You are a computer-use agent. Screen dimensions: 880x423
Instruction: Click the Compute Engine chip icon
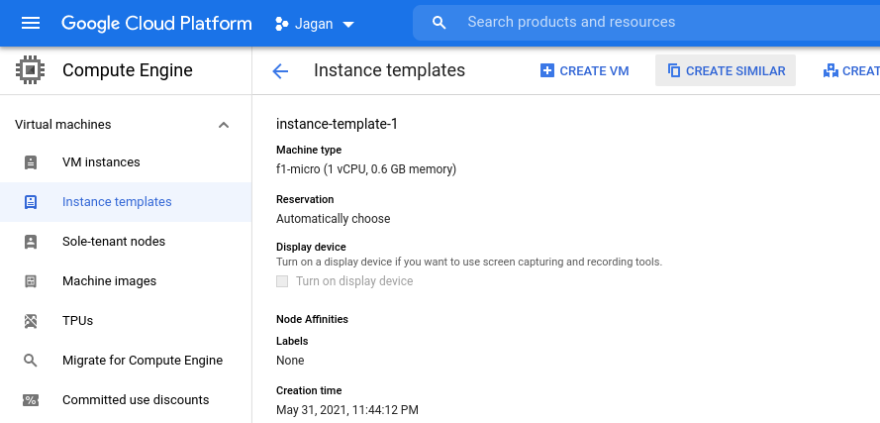pyautogui.click(x=31, y=70)
